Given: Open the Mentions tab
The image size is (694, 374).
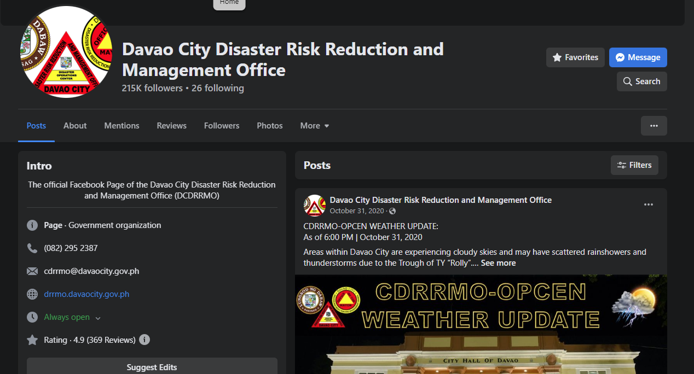Looking at the screenshot, I should [x=122, y=126].
